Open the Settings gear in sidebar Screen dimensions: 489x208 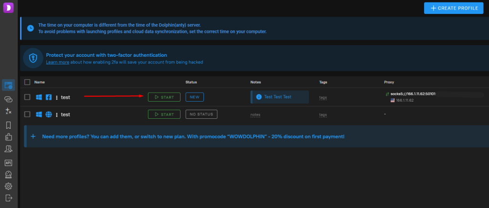click(x=9, y=186)
